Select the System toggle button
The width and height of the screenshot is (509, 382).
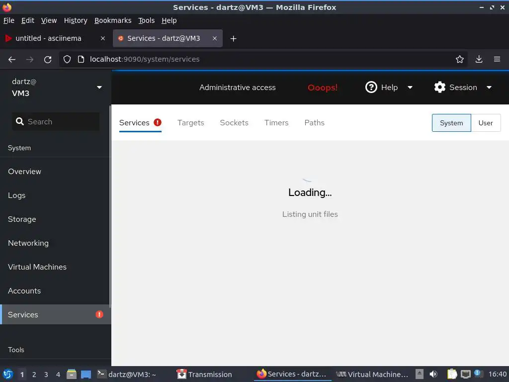point(451,123)
